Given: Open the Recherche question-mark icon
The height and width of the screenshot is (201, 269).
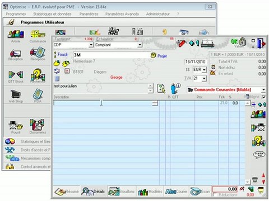Looking at the screenshot, I should (x=38, y=75).
